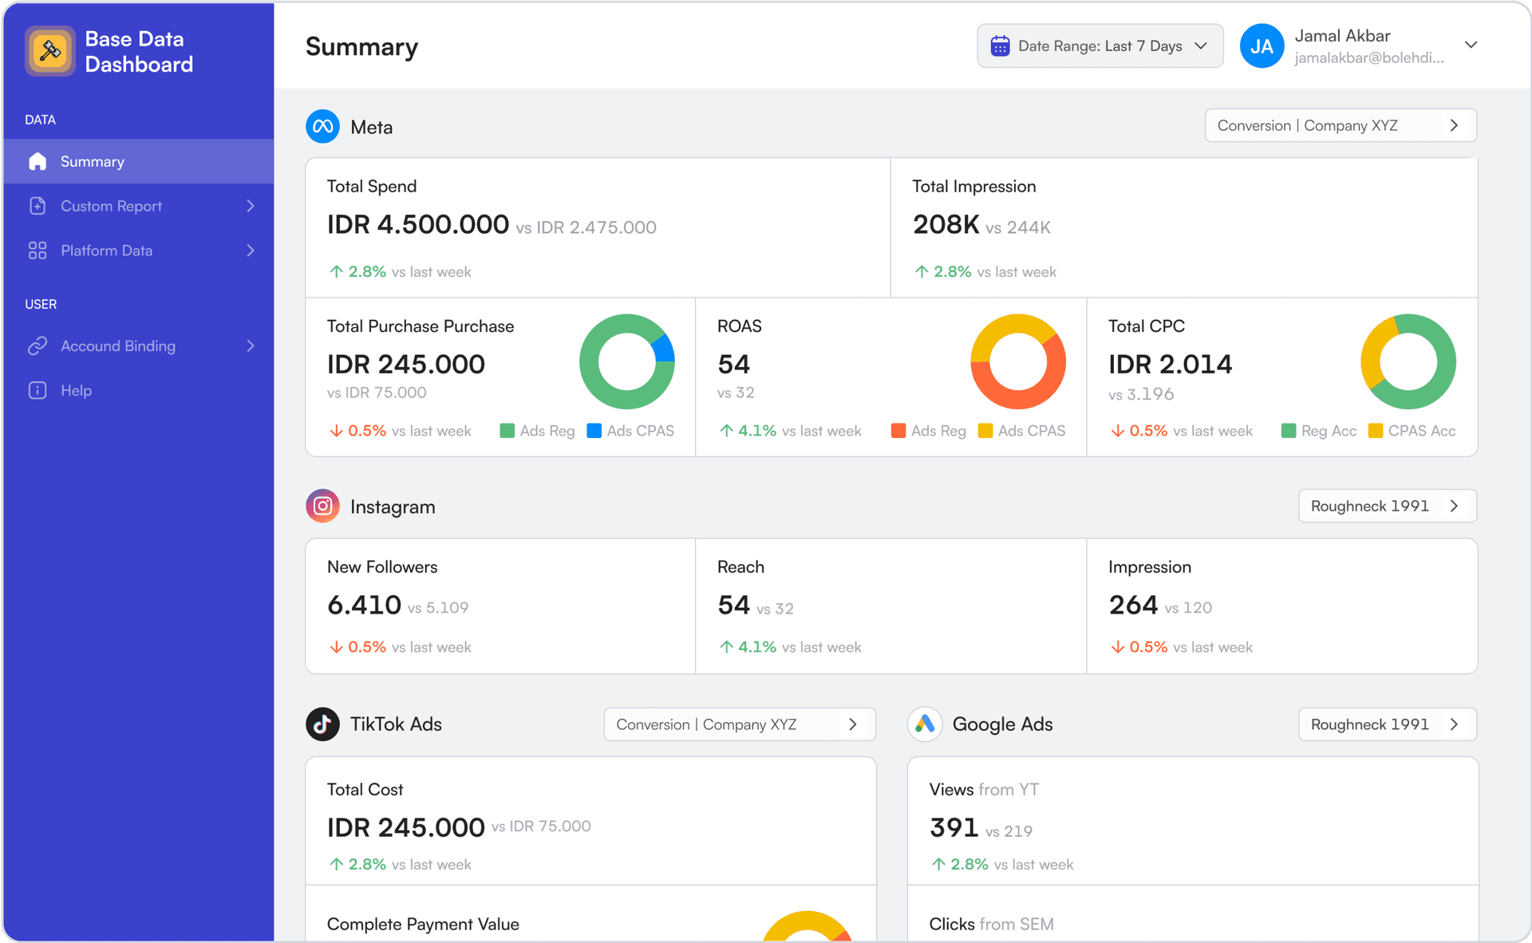Click the Total CPC donut chart
Viewport: 1532px width, 943px height.
[x=1408, y=361]
